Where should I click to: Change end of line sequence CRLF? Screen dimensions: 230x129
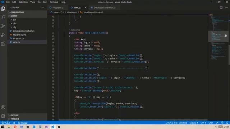tap(211, 123)
